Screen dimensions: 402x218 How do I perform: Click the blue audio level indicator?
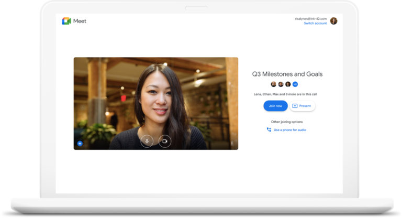[x=80, y=143]
